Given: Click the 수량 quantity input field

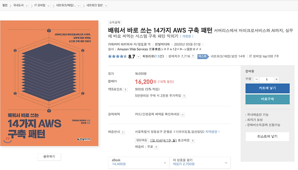Looking at the screenshot, I should 267,79.
